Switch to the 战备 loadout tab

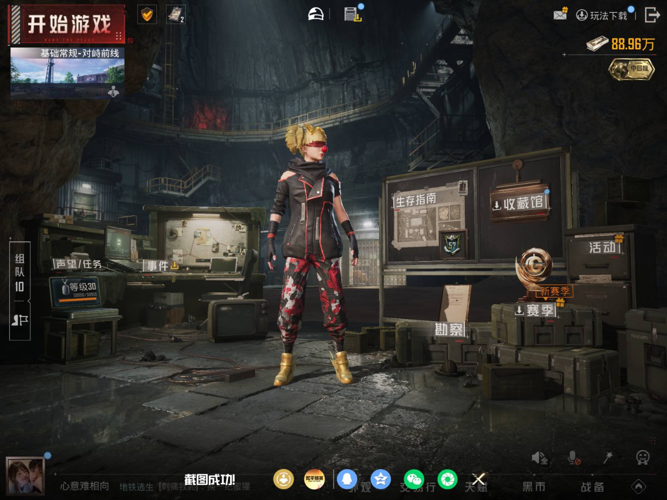point(593,486)
